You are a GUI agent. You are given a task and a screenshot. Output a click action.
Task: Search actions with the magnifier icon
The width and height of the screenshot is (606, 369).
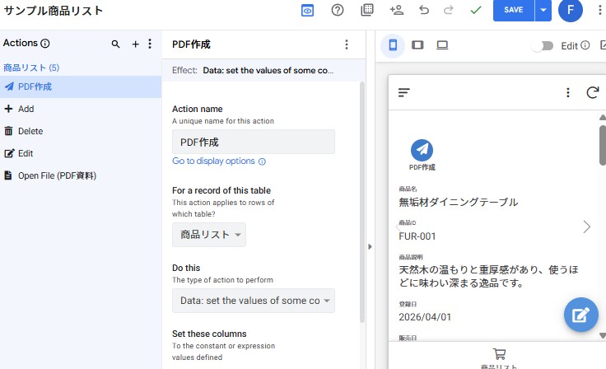(116, 44)
